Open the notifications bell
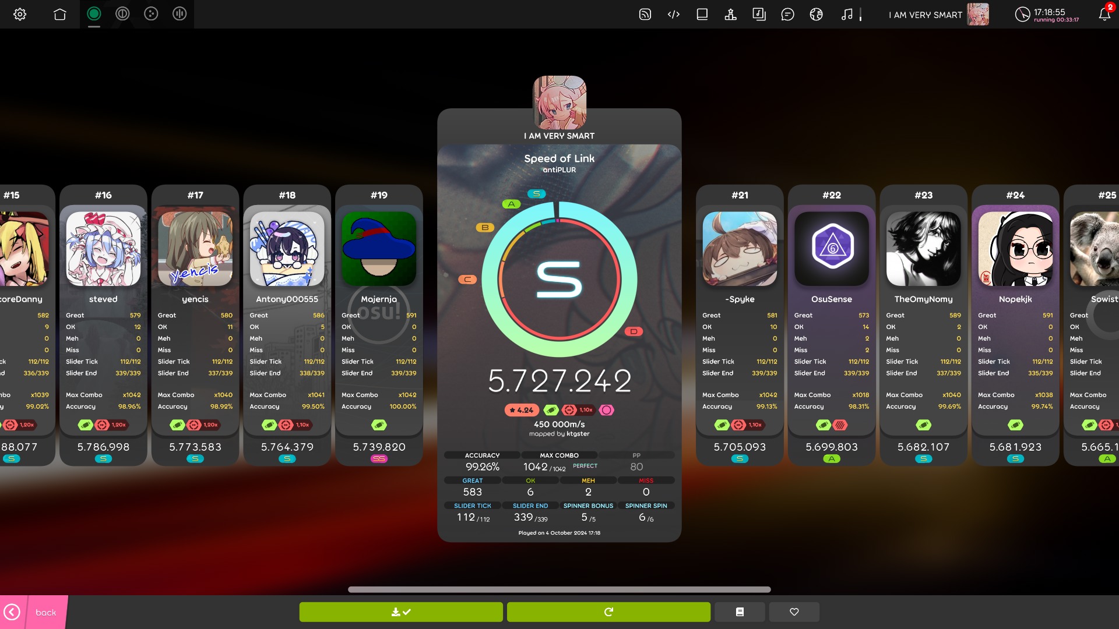 1104,15
